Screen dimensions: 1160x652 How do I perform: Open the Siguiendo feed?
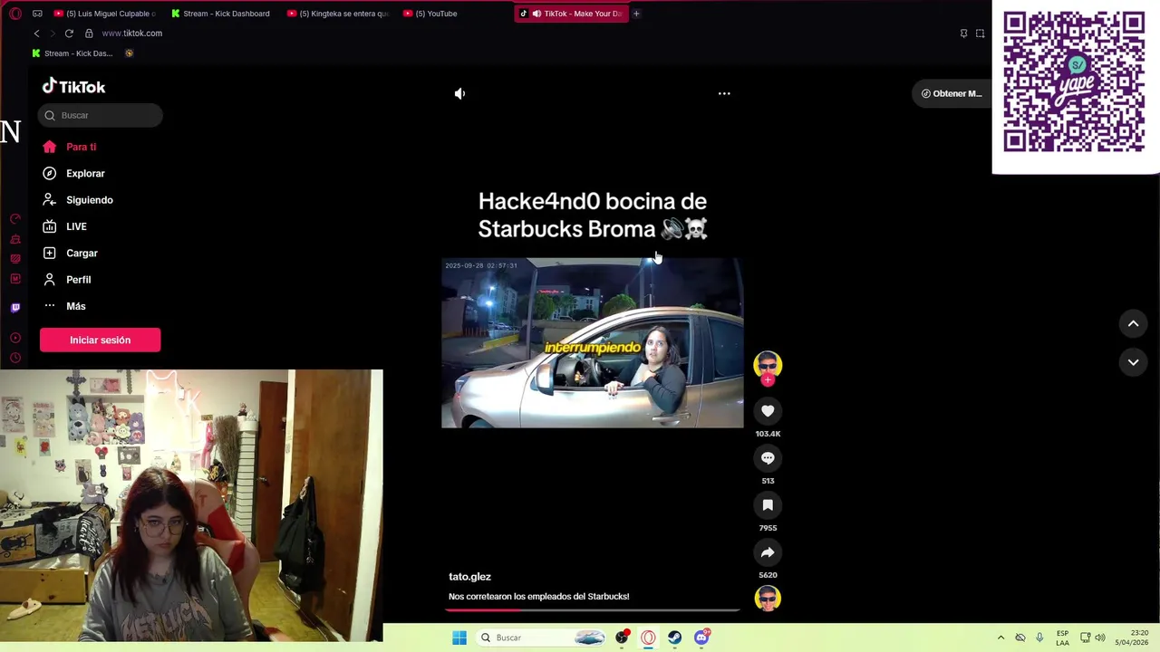click(77, 200)
